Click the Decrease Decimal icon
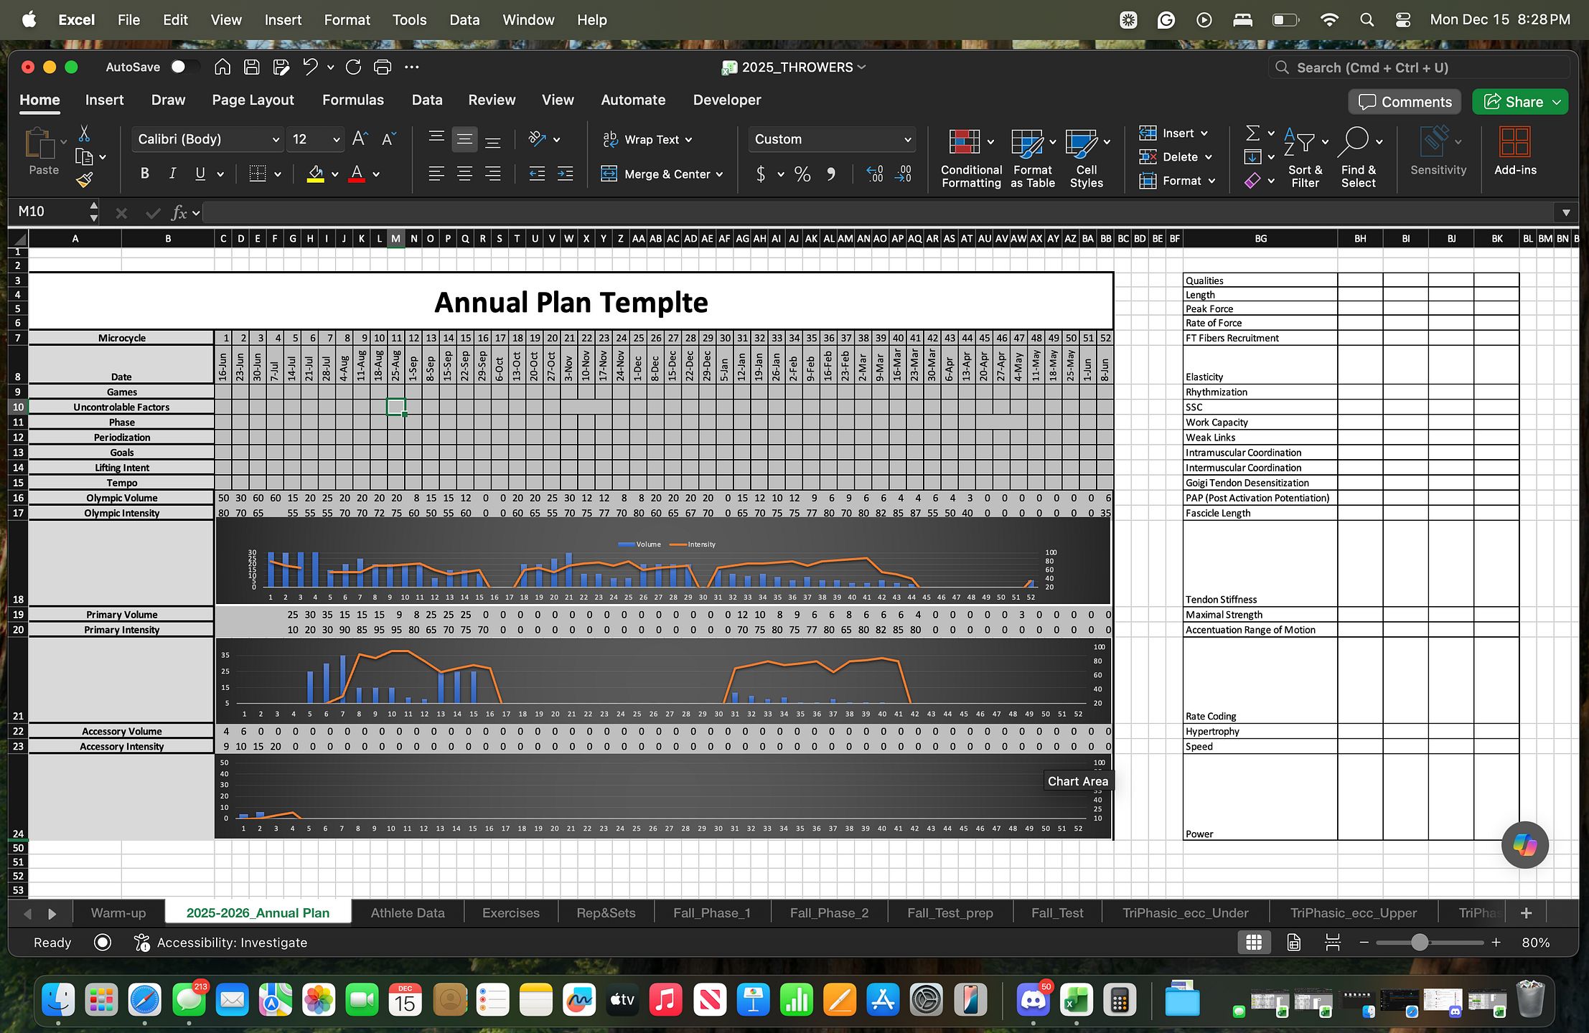Viewport: 1589px width, 1033px height. tap(903, 174)
